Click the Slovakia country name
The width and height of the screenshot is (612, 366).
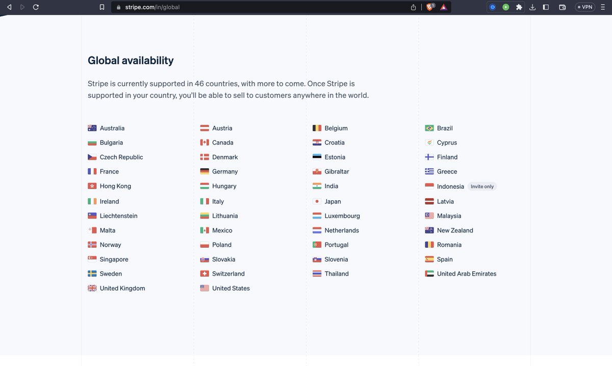tap(224, 259)
